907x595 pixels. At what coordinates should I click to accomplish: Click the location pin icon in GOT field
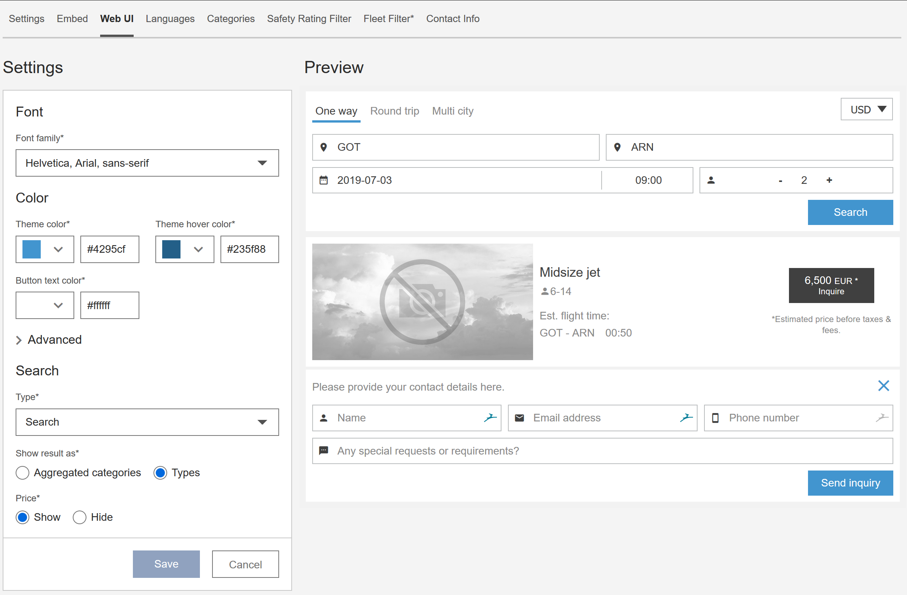tap(324, 147)
